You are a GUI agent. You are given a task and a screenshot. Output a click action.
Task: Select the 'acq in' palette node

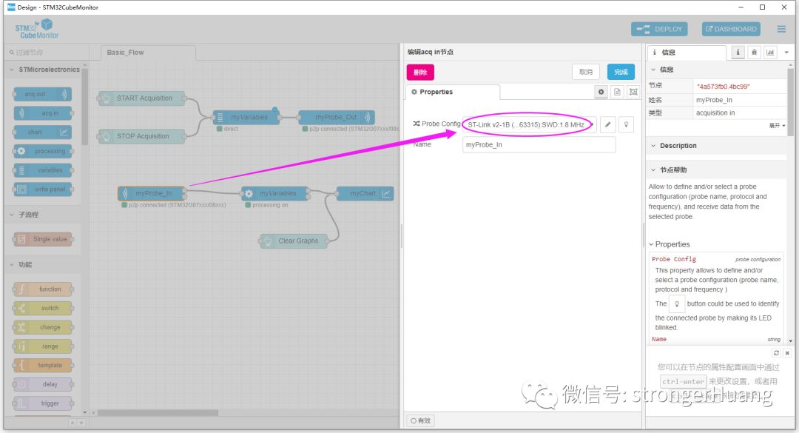[43, 113]
